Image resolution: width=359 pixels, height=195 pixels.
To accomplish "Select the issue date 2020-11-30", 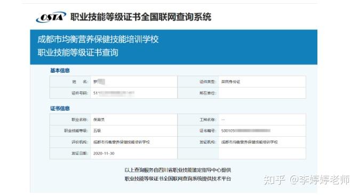I will point(103,153).
